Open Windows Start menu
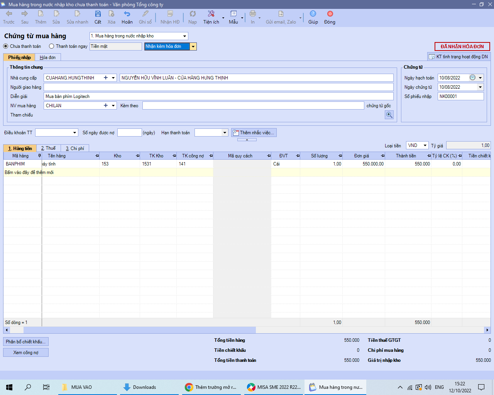The image size is (494, 395). tap(9, 387)
